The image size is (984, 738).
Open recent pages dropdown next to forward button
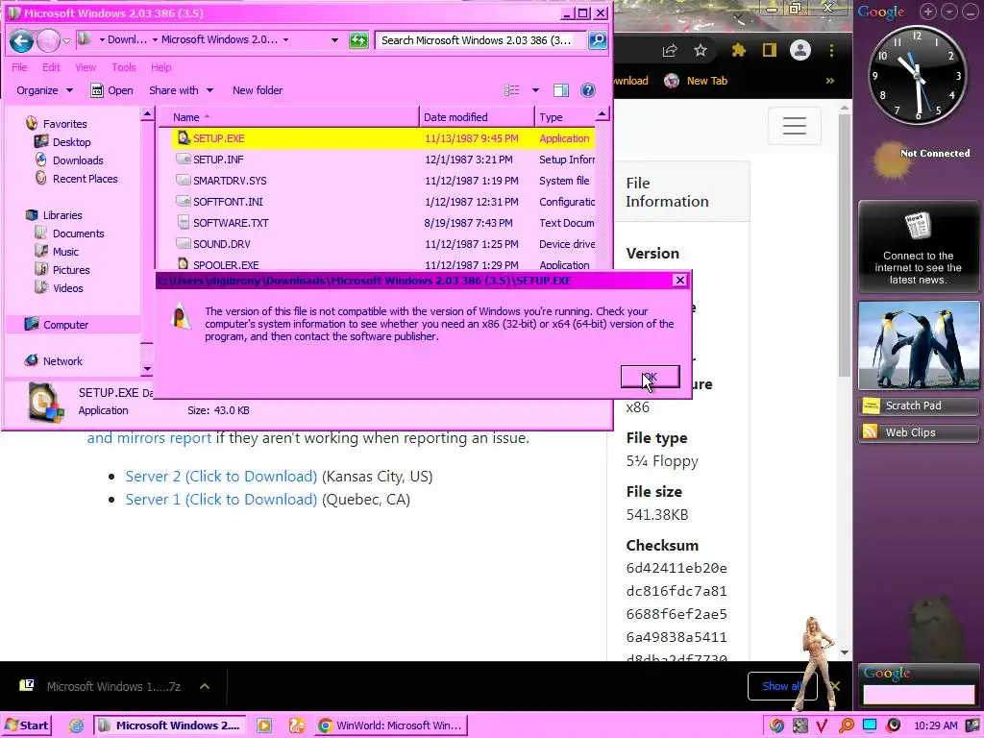pos(66,41)
